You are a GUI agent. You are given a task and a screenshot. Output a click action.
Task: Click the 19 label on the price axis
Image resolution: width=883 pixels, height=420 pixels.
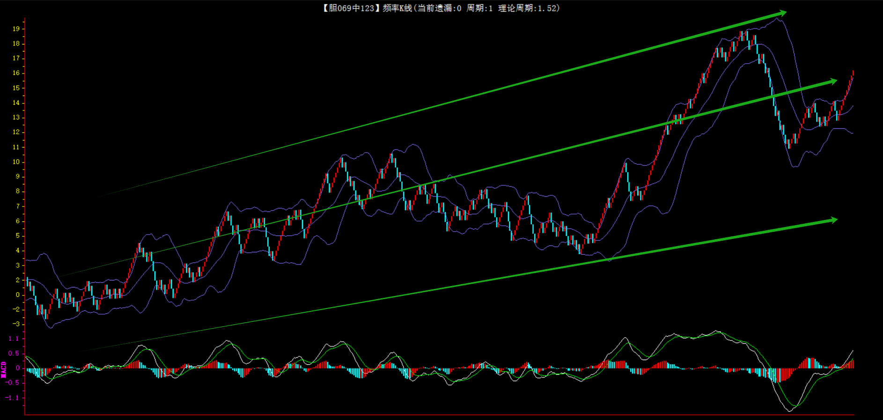16,29
